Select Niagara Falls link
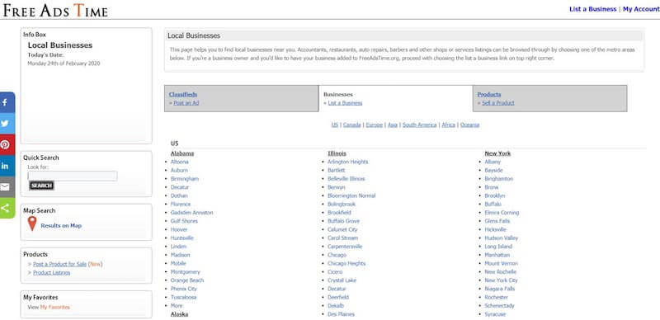The image size is (660, 320). (x=500, y=289)
